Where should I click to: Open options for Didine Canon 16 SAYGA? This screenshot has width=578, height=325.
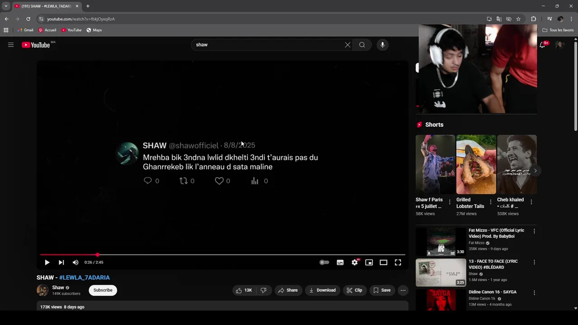(534, 292)
